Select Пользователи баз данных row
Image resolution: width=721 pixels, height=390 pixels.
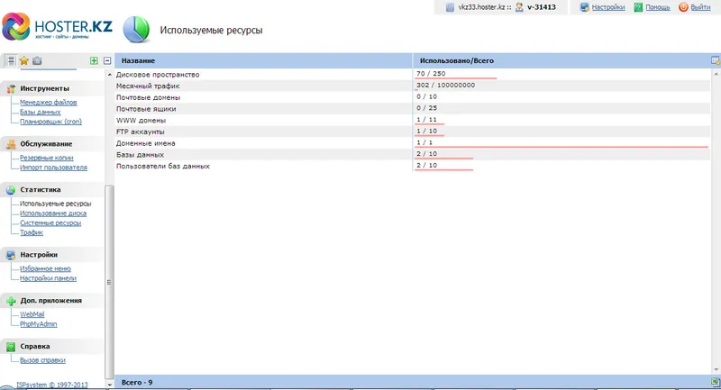point(413,167)
